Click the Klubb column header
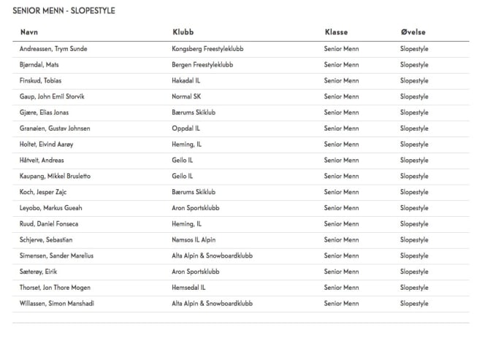This screenshot has height=338, width=482. pos(183,32)
